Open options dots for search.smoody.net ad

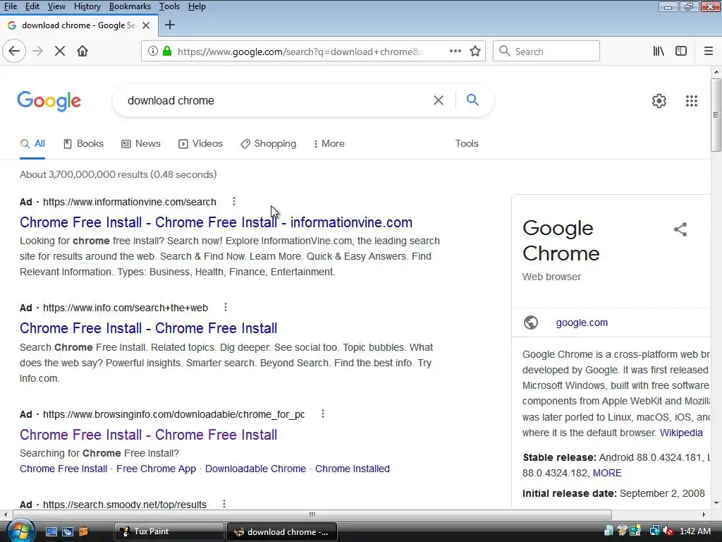tap(224, 504)
